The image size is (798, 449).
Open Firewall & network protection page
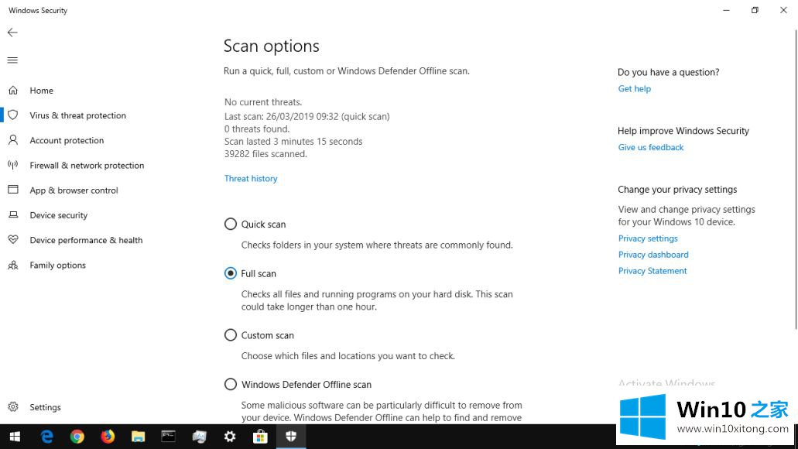pyautogui.click(x=87, y=166)
